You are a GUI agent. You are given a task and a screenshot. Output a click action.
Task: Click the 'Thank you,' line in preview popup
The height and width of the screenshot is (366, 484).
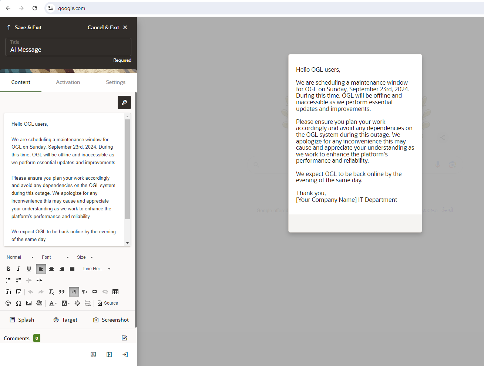click(x=311, y=193)
